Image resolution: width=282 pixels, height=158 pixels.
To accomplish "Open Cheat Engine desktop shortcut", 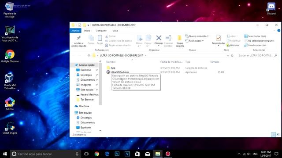I will click(x=10, y=128).
